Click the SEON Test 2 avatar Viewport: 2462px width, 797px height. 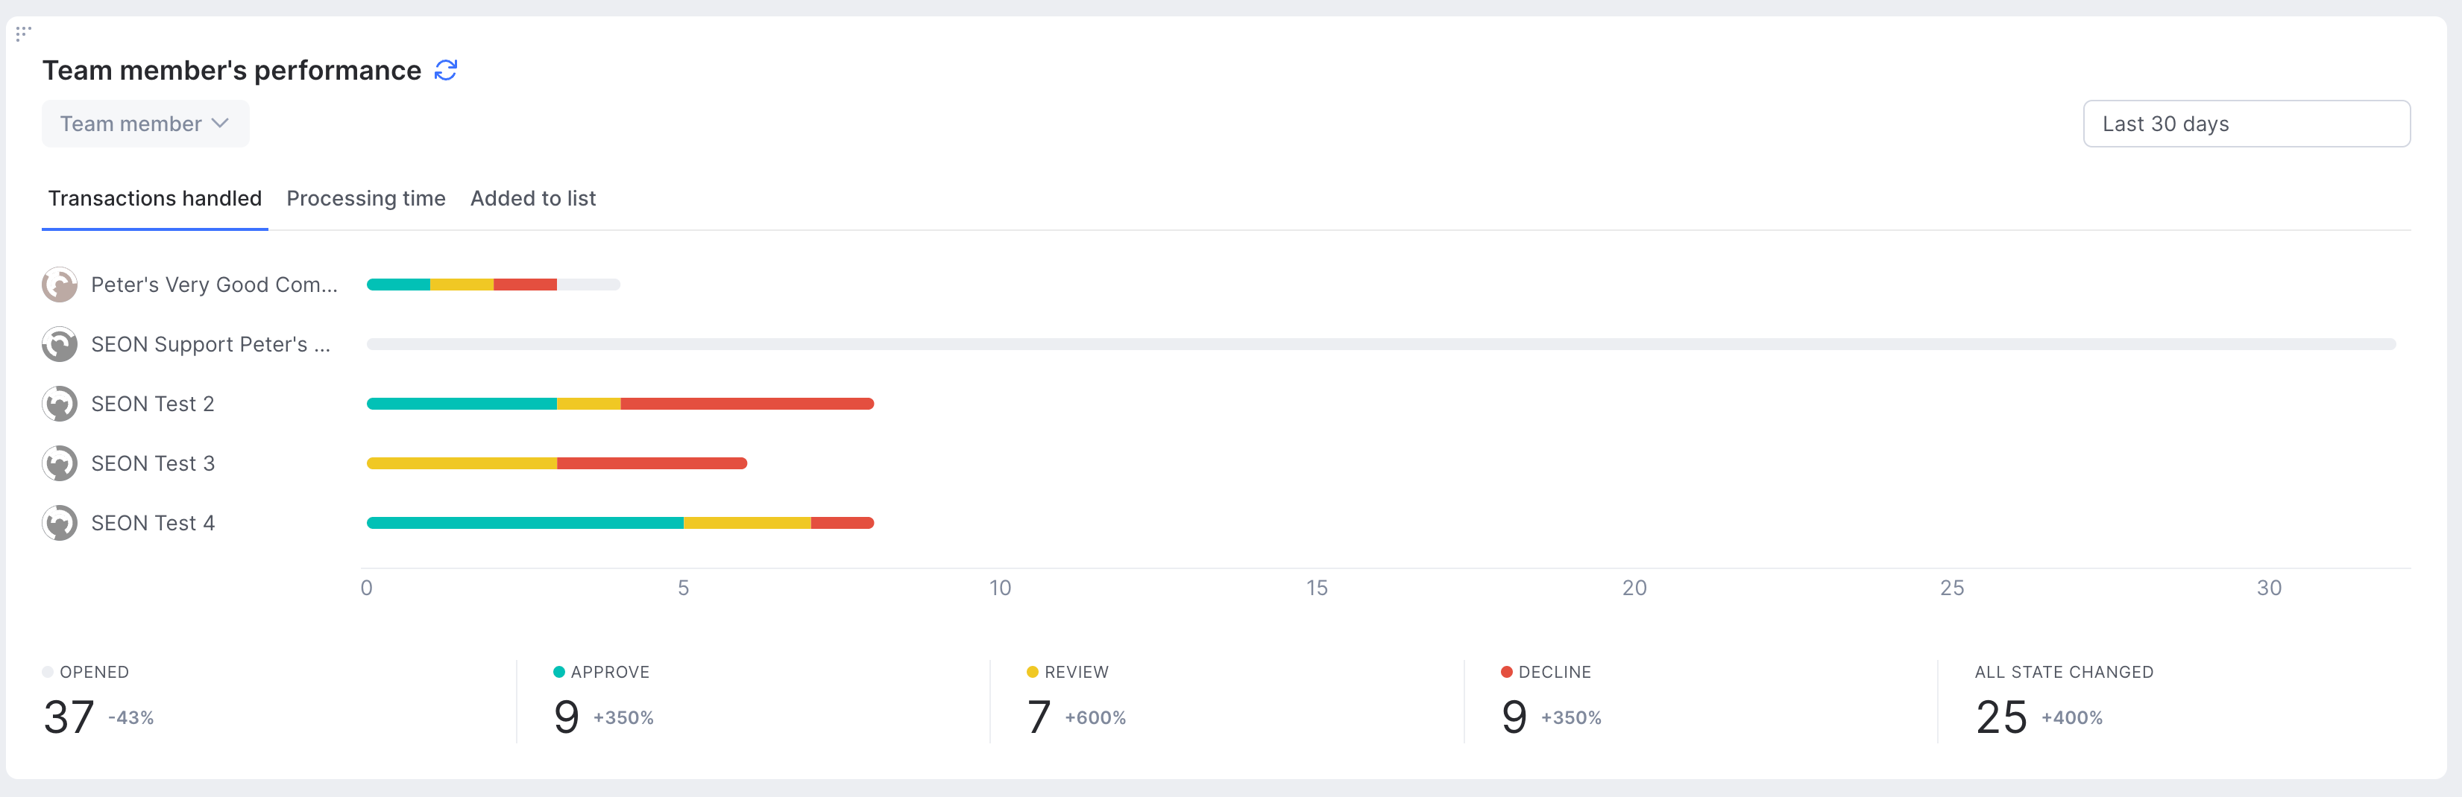[x=59, y=404]
